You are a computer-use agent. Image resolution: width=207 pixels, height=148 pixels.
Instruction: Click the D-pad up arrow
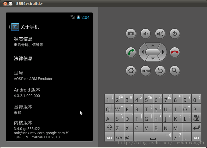click(x=153, y=45)
